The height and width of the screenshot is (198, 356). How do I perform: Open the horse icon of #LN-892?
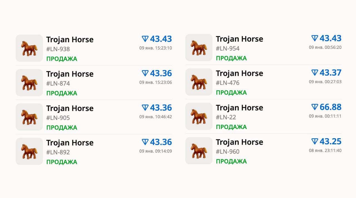[x=29, y=151]
